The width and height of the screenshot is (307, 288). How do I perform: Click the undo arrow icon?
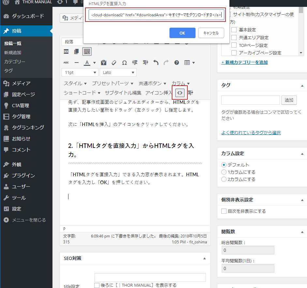coord(156,63)
